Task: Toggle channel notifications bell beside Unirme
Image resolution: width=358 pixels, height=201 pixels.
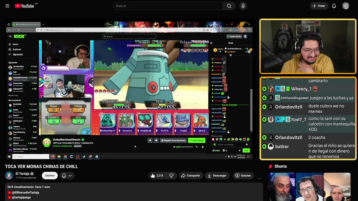Action: (x=64, y=176)
